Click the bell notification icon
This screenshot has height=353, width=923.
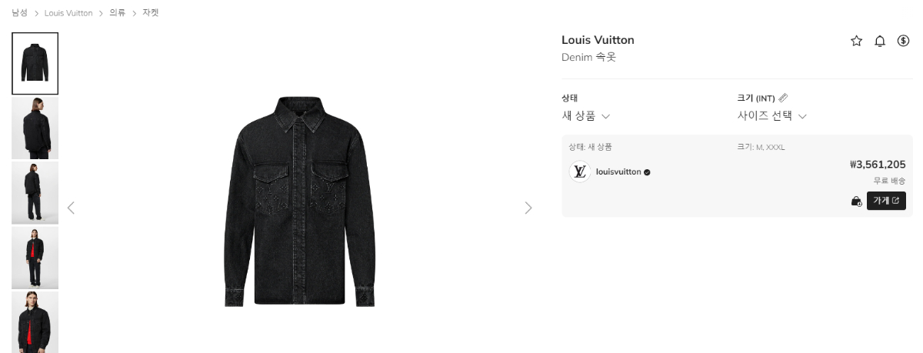tap(880, 42)
